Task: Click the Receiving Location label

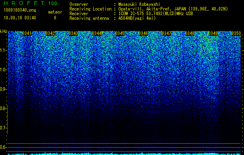Action: pos(90,9)
